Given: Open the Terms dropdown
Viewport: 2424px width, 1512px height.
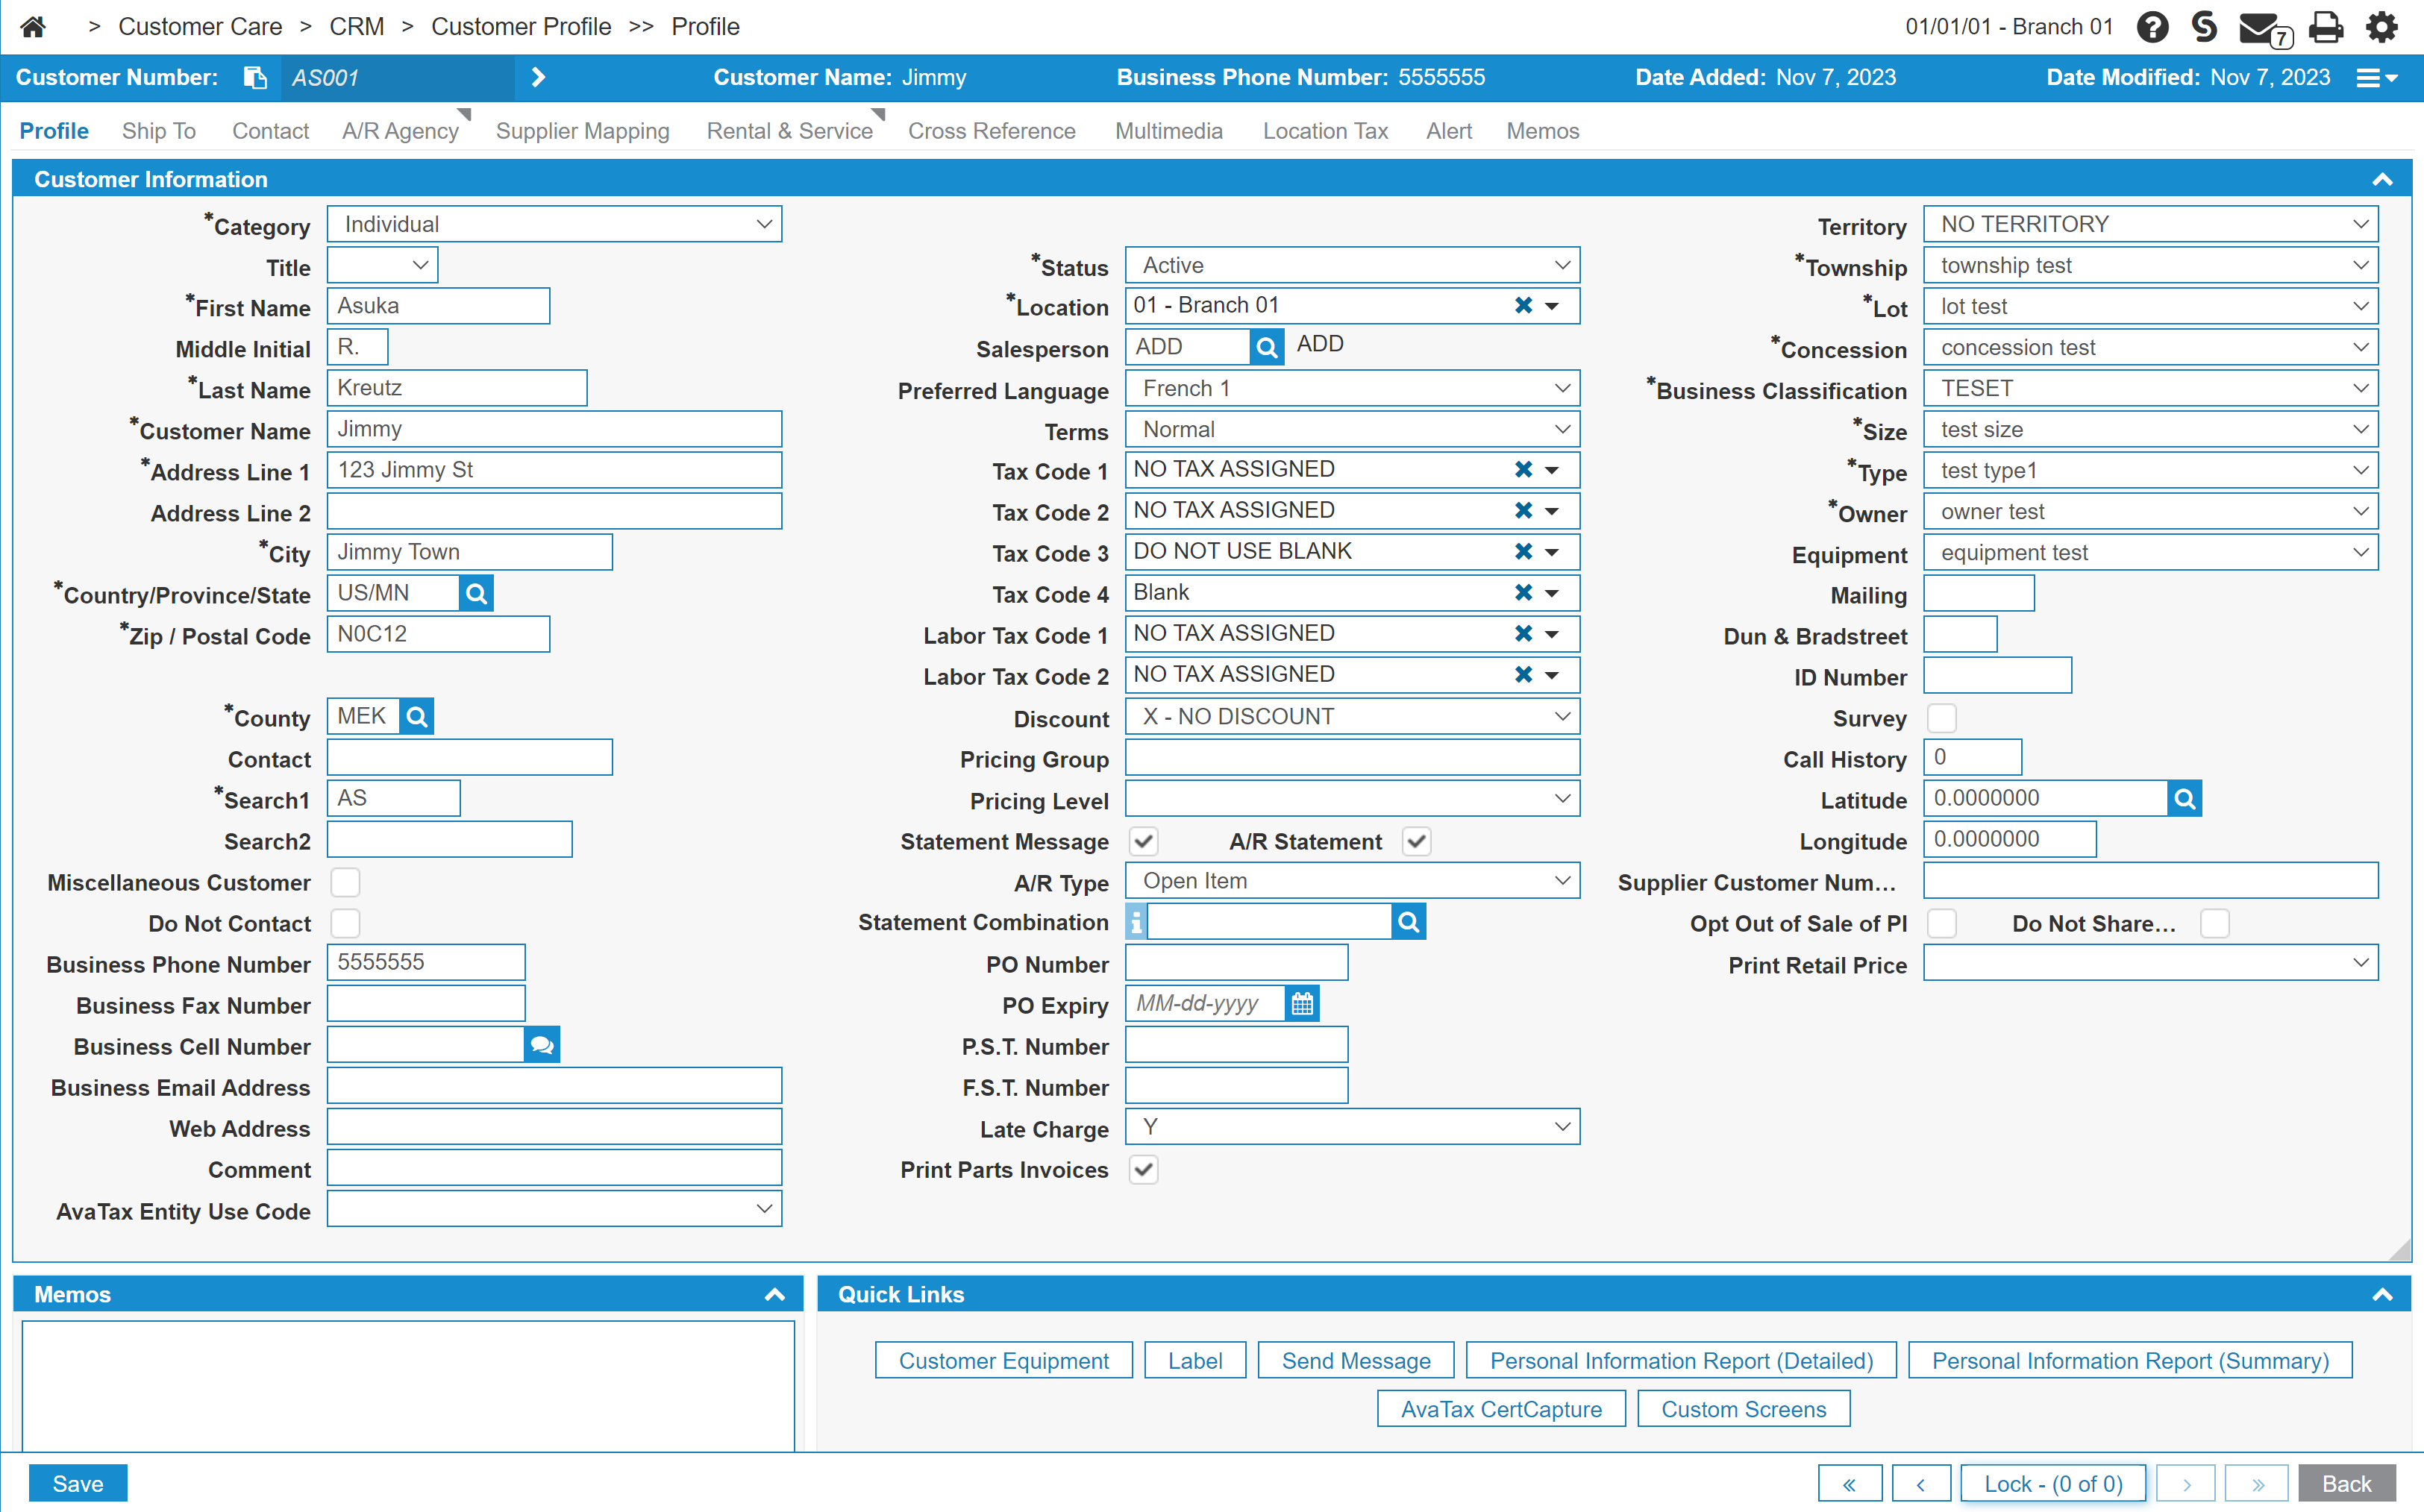Looking at the screenshot, I should (1352, 429).
